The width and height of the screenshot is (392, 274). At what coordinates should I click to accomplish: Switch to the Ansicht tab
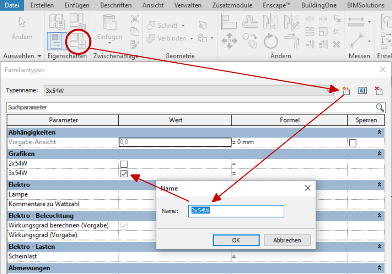coord(153,5)
